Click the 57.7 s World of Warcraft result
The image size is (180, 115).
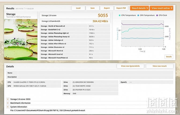tap(91, 26)
